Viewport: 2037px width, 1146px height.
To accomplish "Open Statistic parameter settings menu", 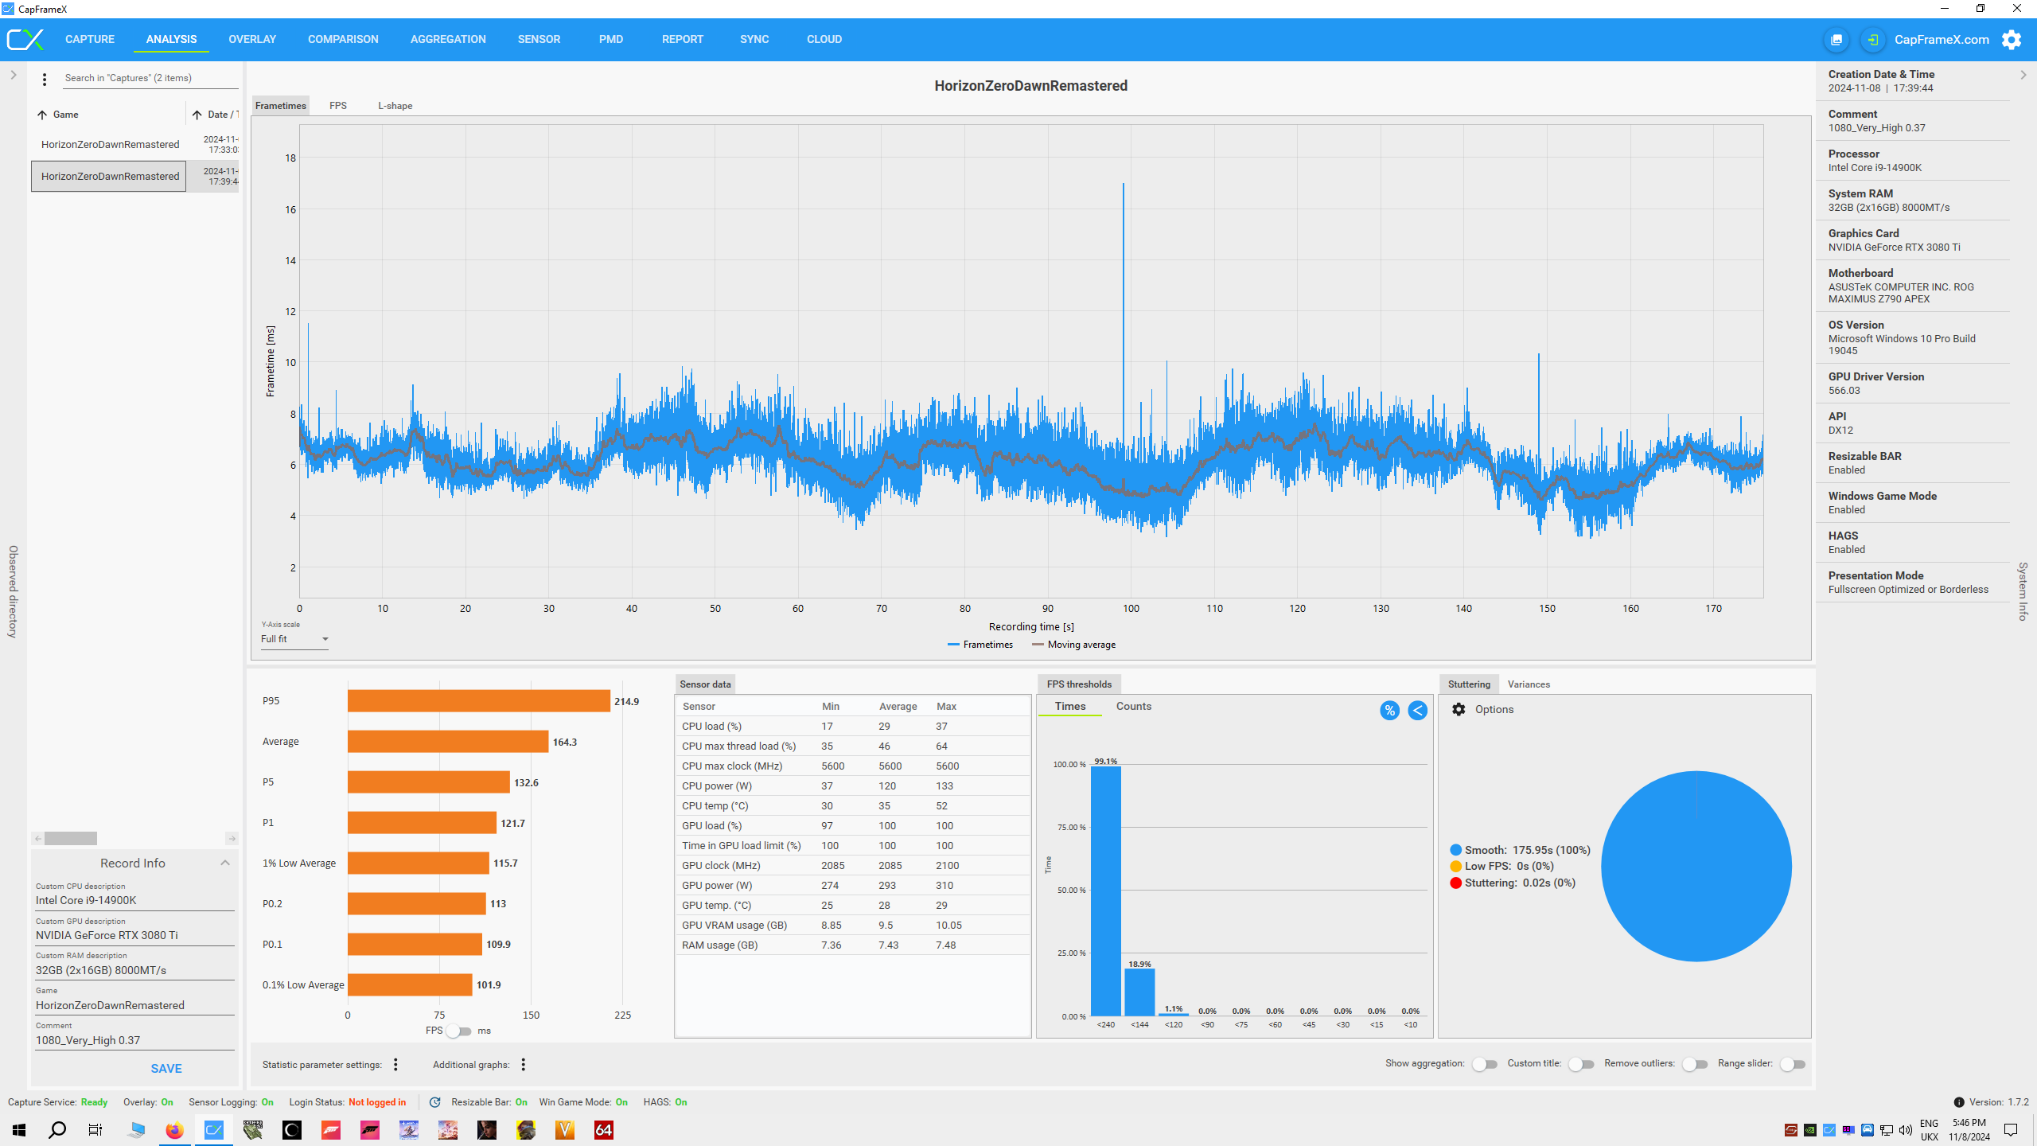I will [x=395, y=1065].
